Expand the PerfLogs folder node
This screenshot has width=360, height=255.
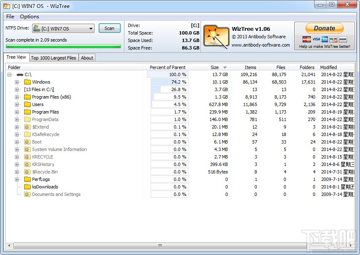pos(17,179)
